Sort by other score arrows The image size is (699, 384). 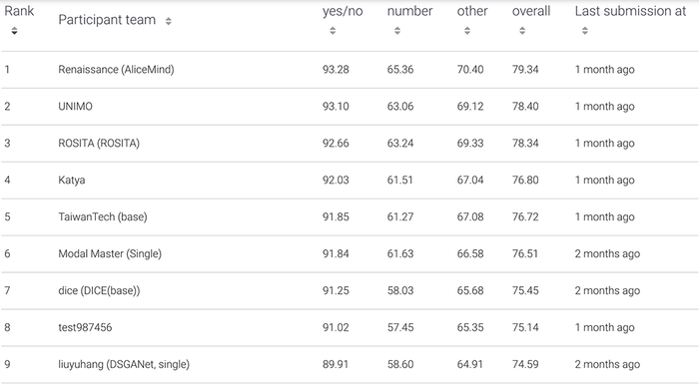(467, 31)
